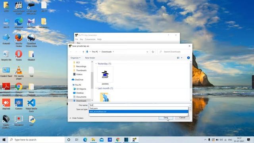Screen dimensions: 254x143
Task: Select the EC2 folder in the navigation pane
Action: [x=78, y=62]
